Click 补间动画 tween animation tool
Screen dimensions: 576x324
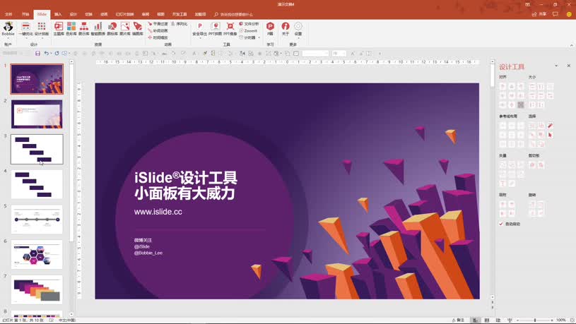pos(158,31)
